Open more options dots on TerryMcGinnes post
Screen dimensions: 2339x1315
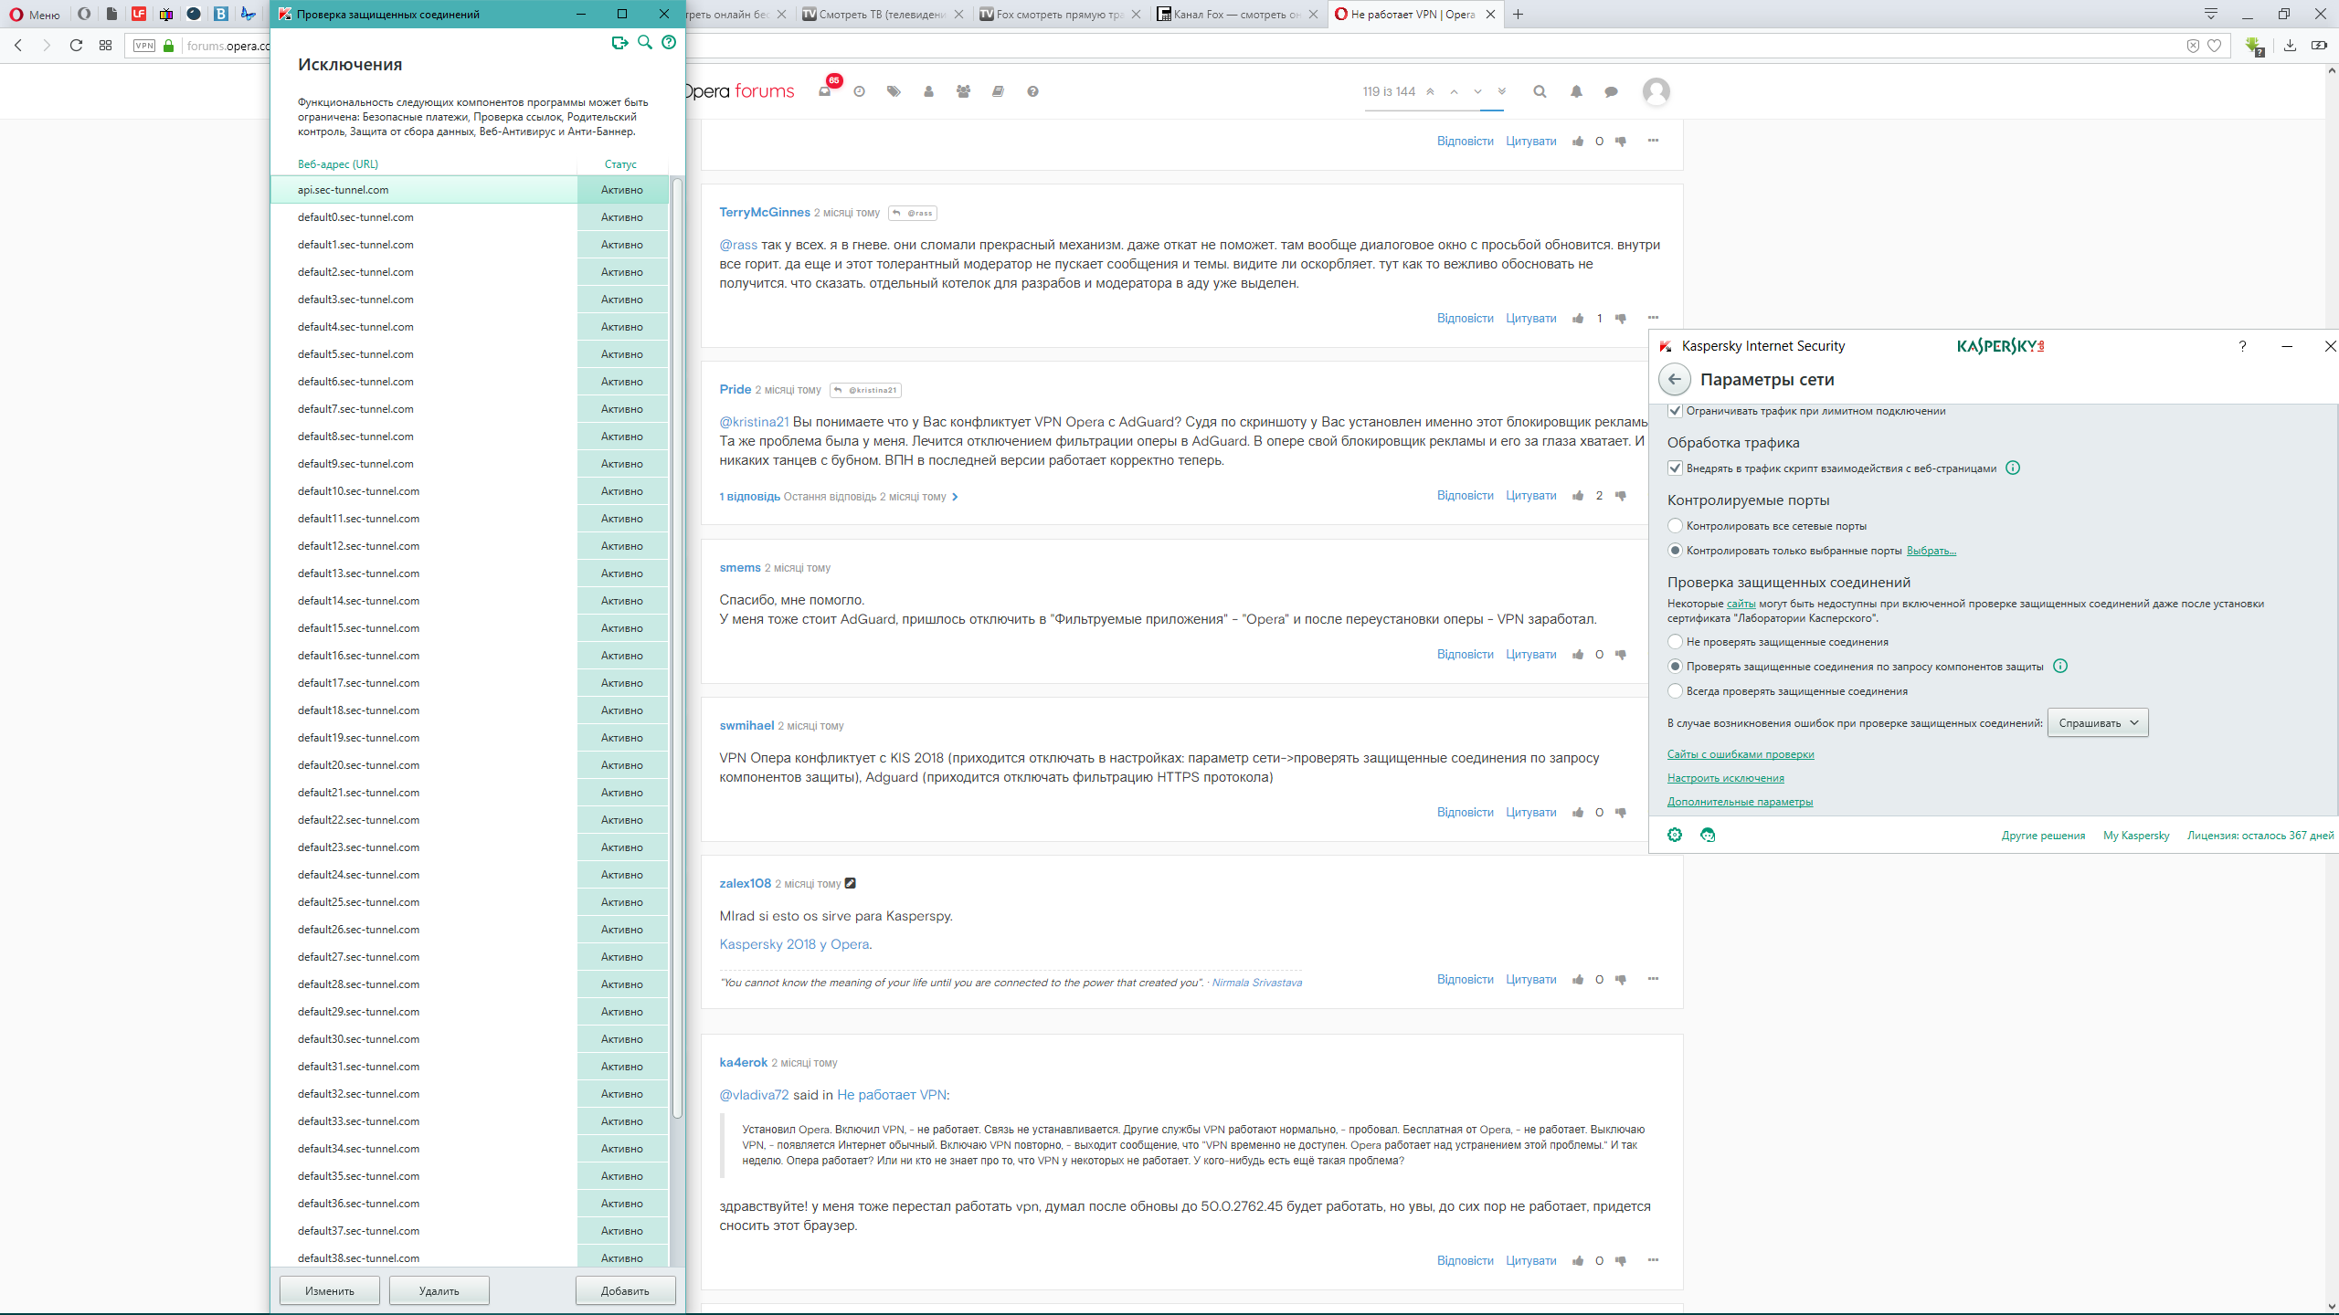(x=1653, y=318)
